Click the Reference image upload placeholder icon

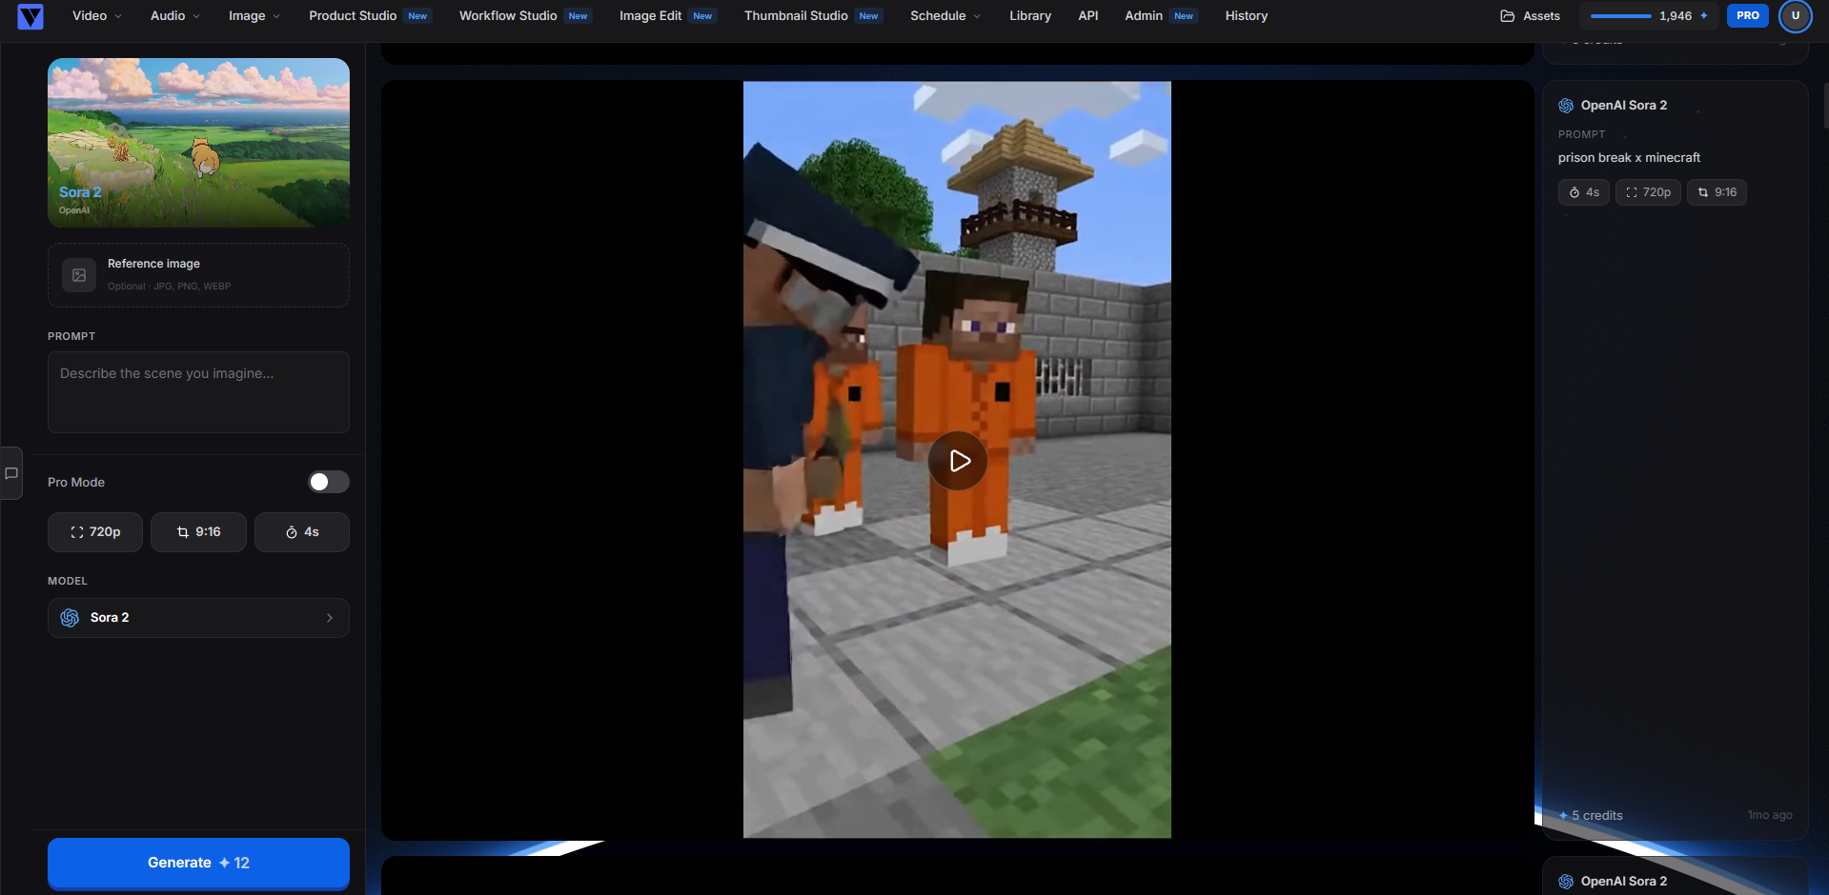pos(79,275)
